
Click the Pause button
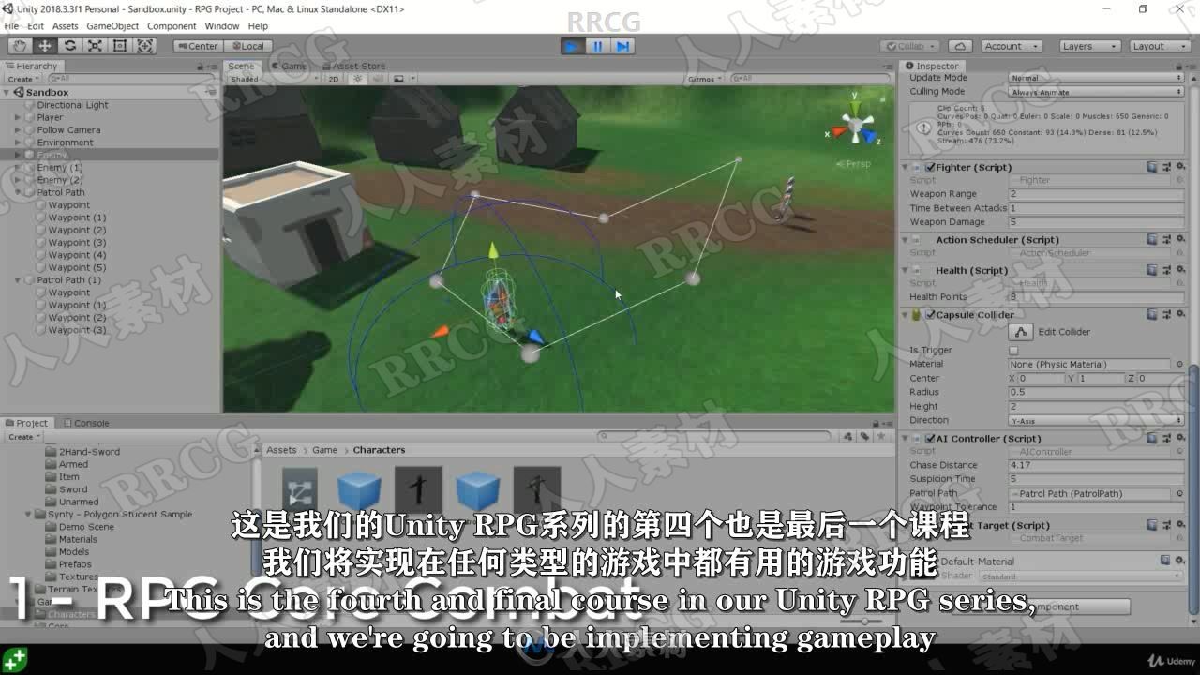tap(598, 46)
